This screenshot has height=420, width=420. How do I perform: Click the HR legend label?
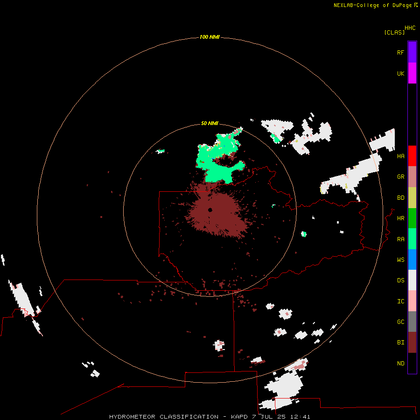pyautogui.click(x=401, y=218)
